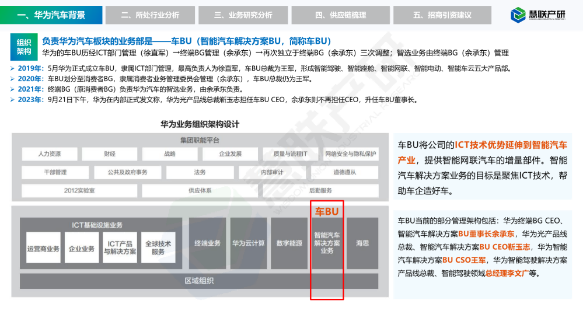This screenshot has height=328, width=583.
Task: Click the heading 华为业务组织架构设计
Action: coord(200,124)
